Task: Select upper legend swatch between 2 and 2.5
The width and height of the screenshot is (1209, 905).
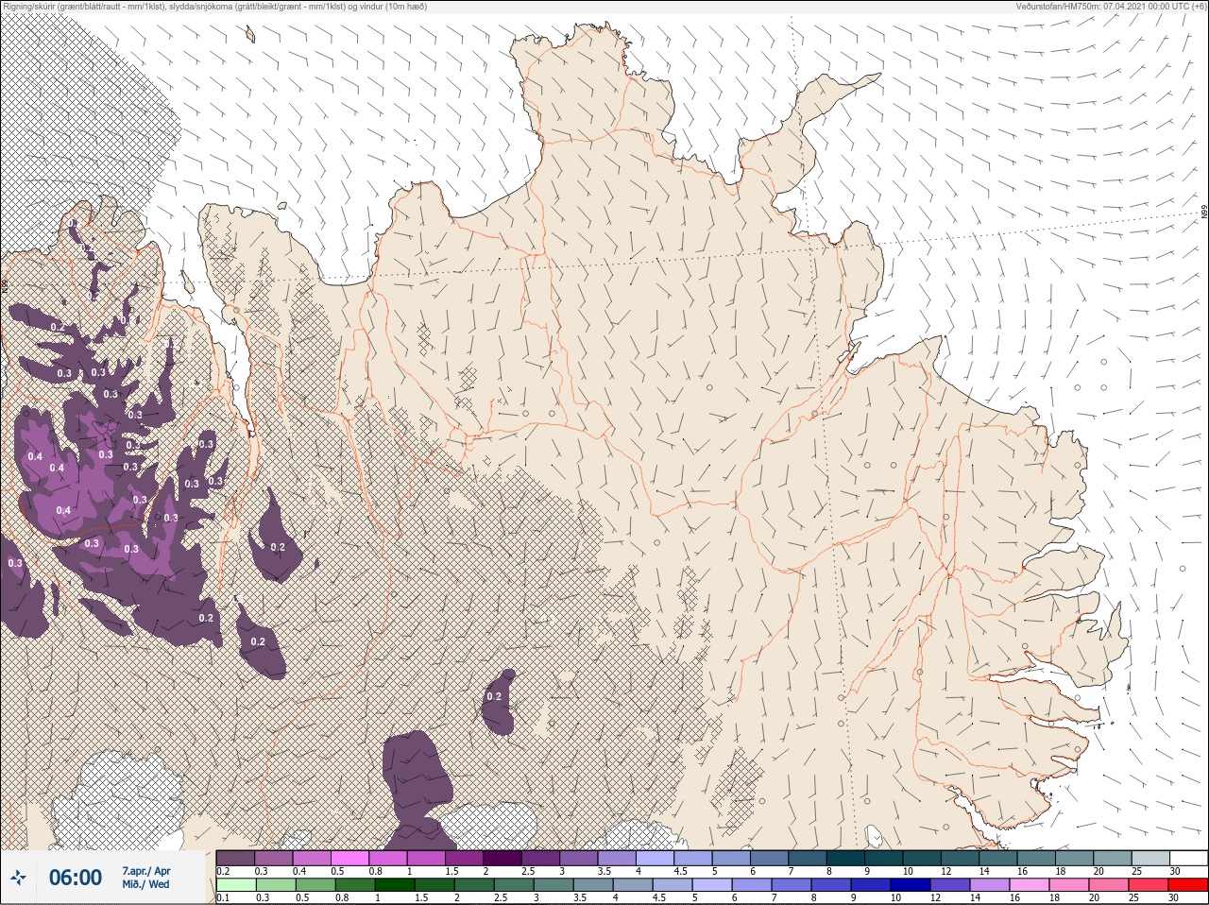Action: click(503, 858)
